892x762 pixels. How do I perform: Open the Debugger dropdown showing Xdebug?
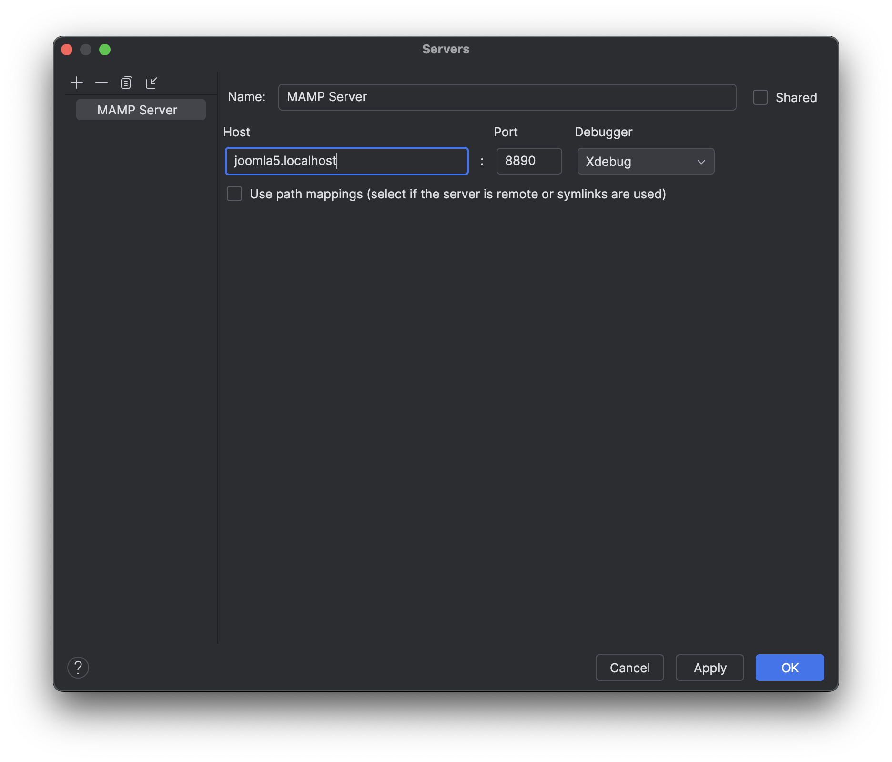645,161
